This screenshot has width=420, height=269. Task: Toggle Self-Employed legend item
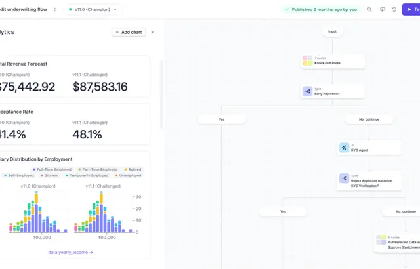tap(19, 176)
